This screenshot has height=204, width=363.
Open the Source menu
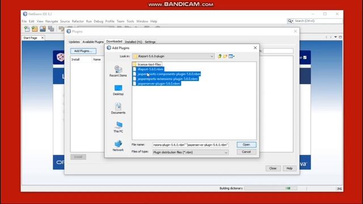click(65, 22)
